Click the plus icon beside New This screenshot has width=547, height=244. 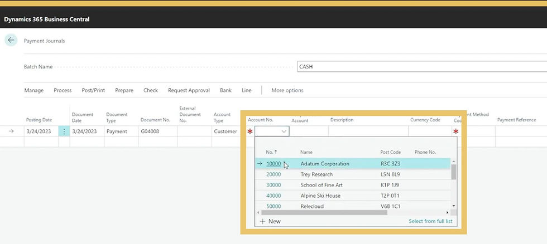click(263, 221)
